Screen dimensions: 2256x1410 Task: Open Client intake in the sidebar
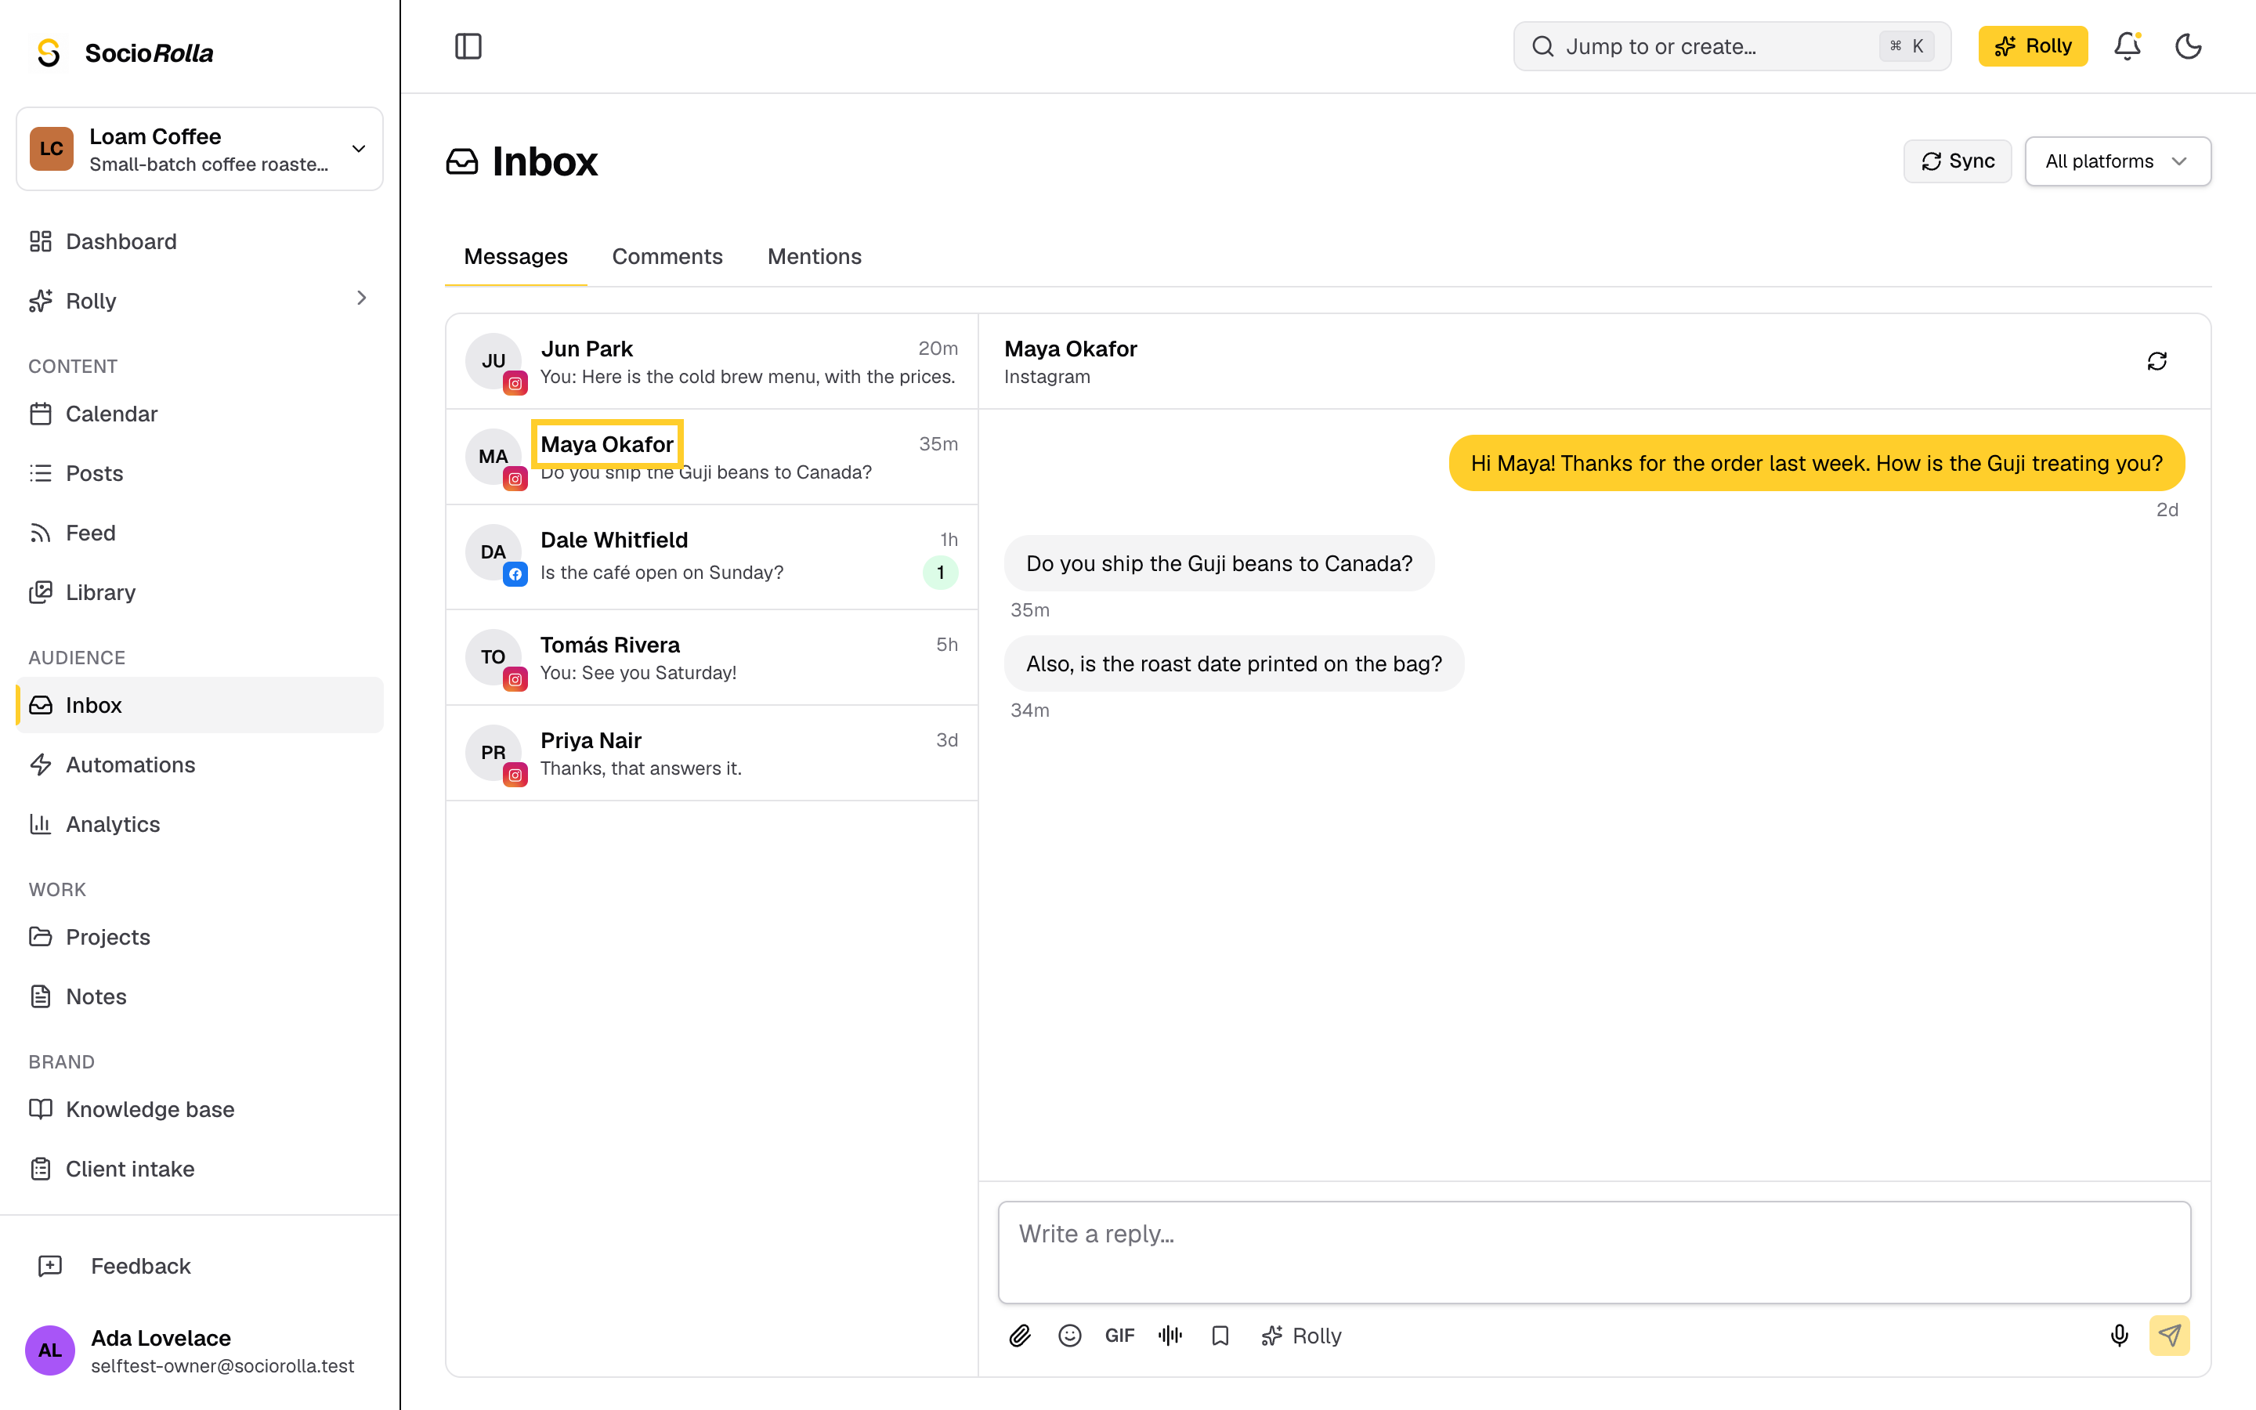pyautogui.click(x=200, y=1170)
